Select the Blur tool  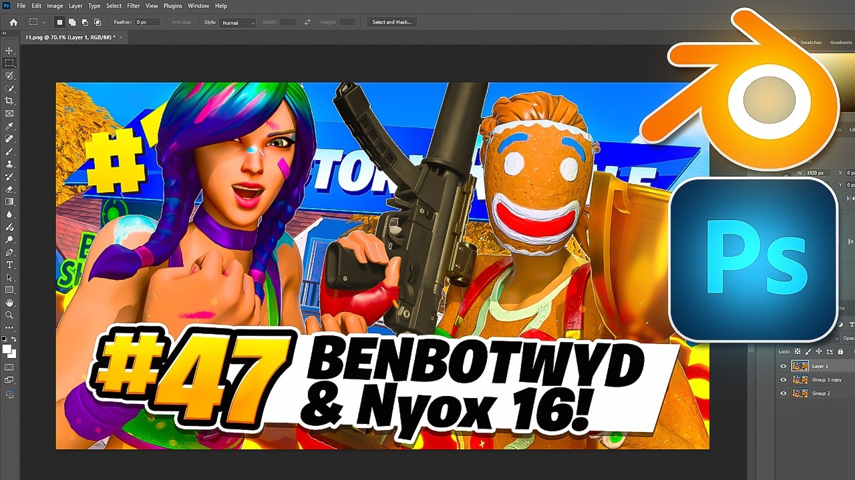coord(9,215)
